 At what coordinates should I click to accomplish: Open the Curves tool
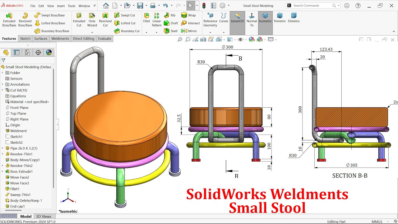pyautogui.click(x=224, y=18)
